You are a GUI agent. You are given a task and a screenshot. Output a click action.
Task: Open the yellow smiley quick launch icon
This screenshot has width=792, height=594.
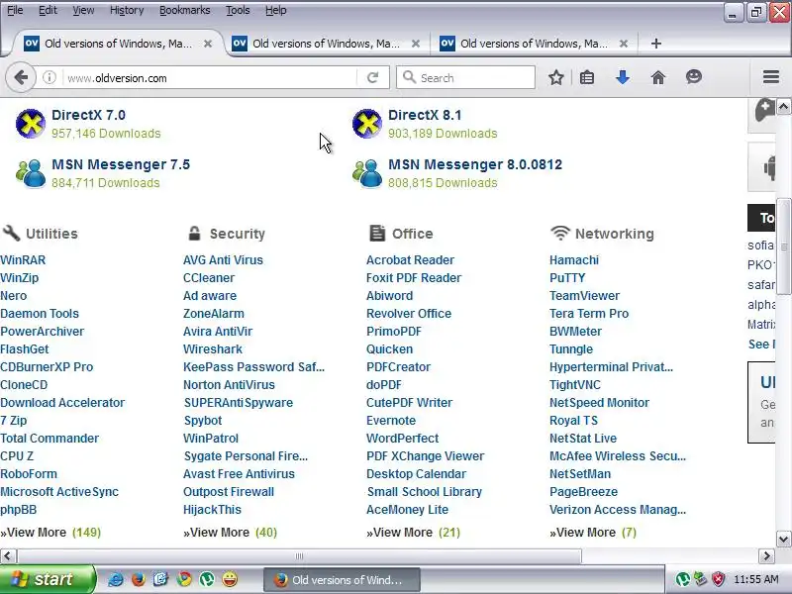click(230, 579)
